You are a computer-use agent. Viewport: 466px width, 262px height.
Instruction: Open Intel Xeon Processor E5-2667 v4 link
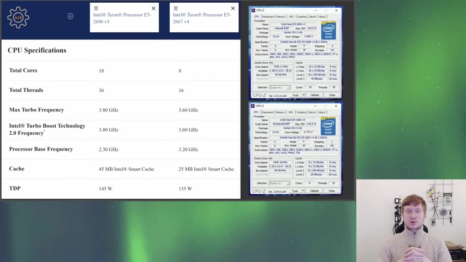[x=202, y=18]
